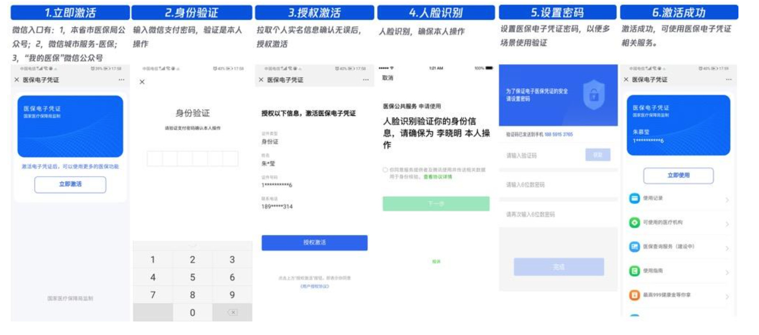Screen dimensions: 759x335
Task: Tap keypad digit 2
Action: coord(192,259)
